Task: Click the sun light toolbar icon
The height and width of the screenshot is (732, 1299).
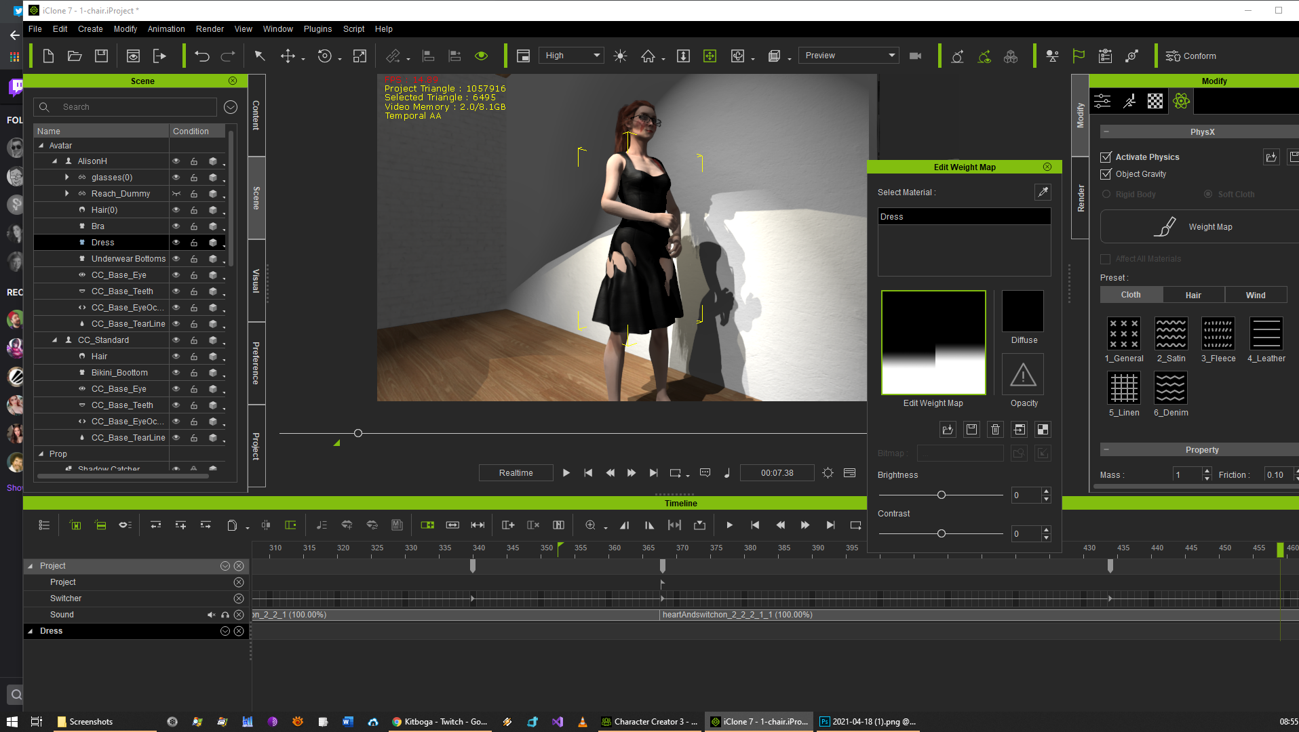Action: coord(620,56)
